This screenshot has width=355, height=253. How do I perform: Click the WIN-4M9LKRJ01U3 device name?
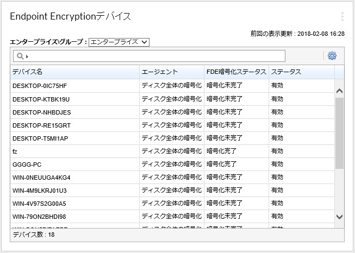point(40,190)
